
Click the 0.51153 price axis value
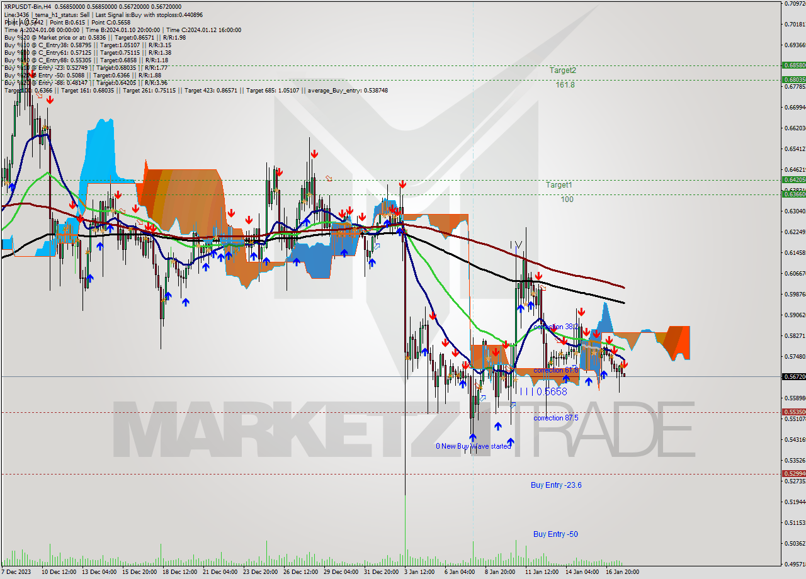tap(795, 523)
